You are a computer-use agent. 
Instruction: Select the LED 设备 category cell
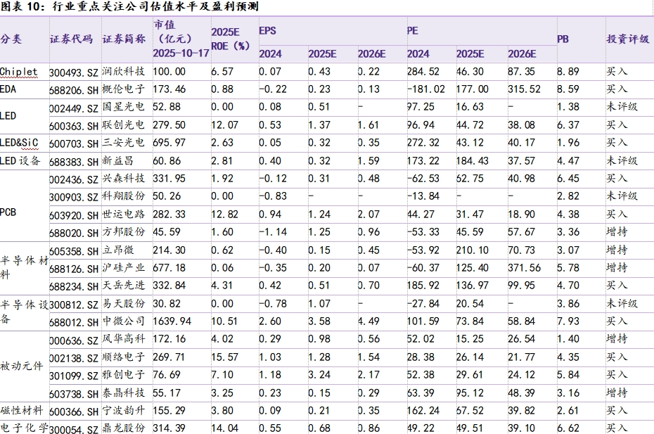click(x=20, y=160)
